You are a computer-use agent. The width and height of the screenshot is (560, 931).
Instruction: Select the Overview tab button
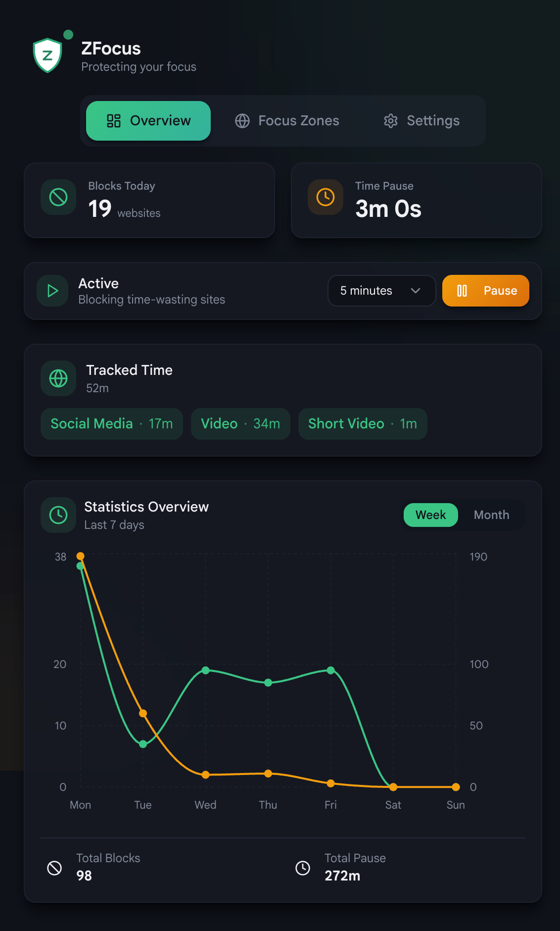(148, 120)
